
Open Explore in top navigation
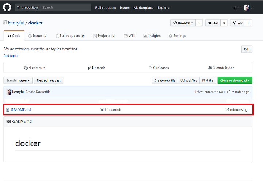tap(164, 8)
